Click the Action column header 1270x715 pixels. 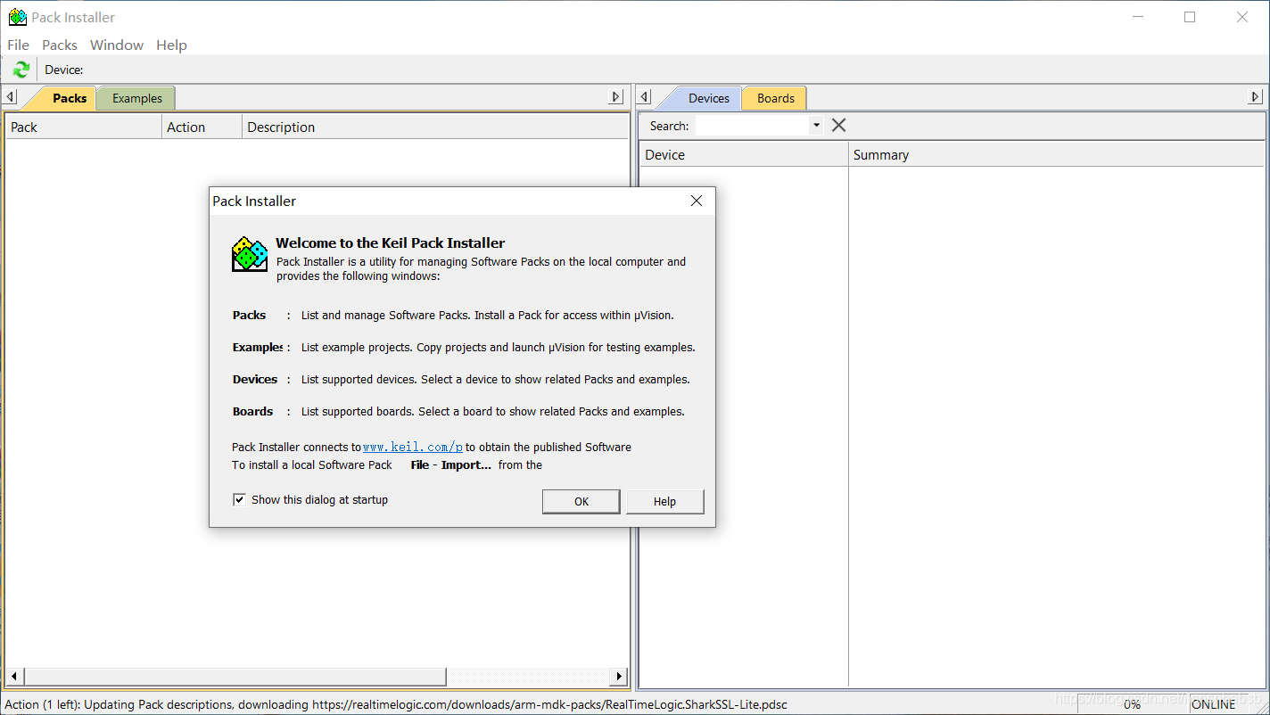point(202,127)
